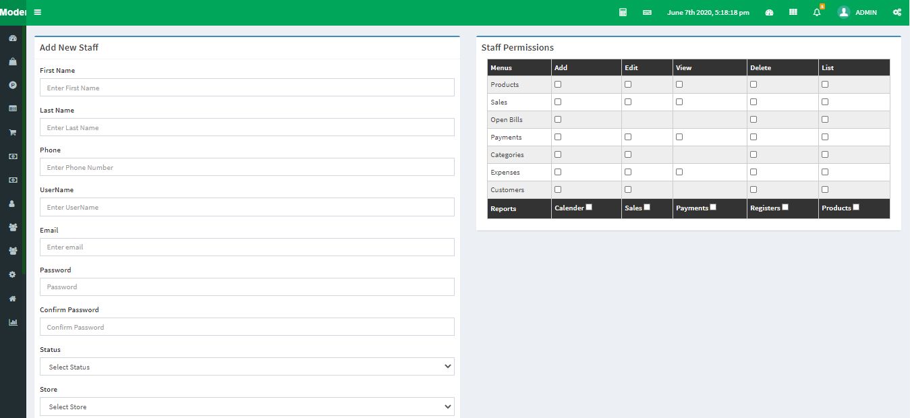The height and width of the screenshot is (418, 910).
Task: Enable Add permission for Open Bills
Action: tap(558, 119)
